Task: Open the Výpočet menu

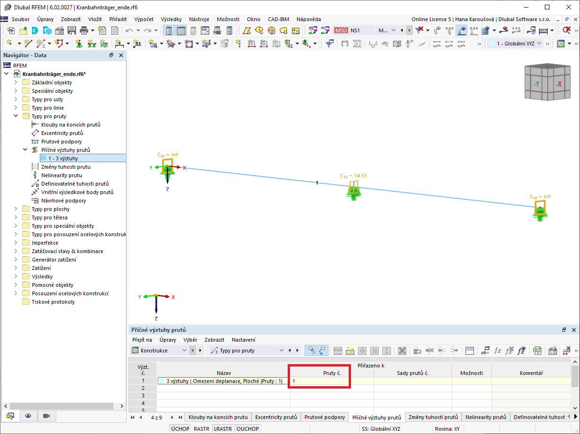Action: [x=144, y=19]
